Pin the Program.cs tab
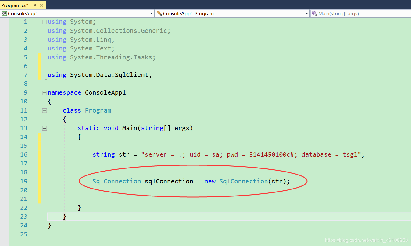The image size is (411, 246). click(x=34, y=5)
